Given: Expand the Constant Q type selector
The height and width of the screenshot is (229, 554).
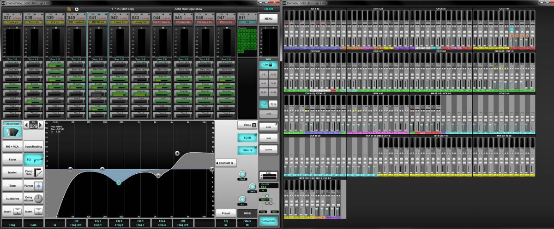Looking at the screenshot, I should click(225, 163).
